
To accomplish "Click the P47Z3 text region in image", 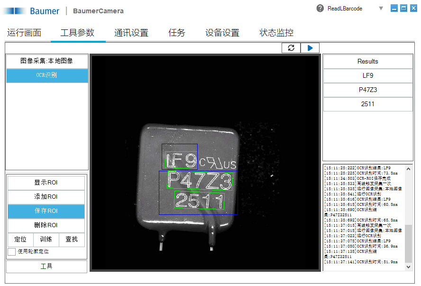I will click(x=200, y=181).
